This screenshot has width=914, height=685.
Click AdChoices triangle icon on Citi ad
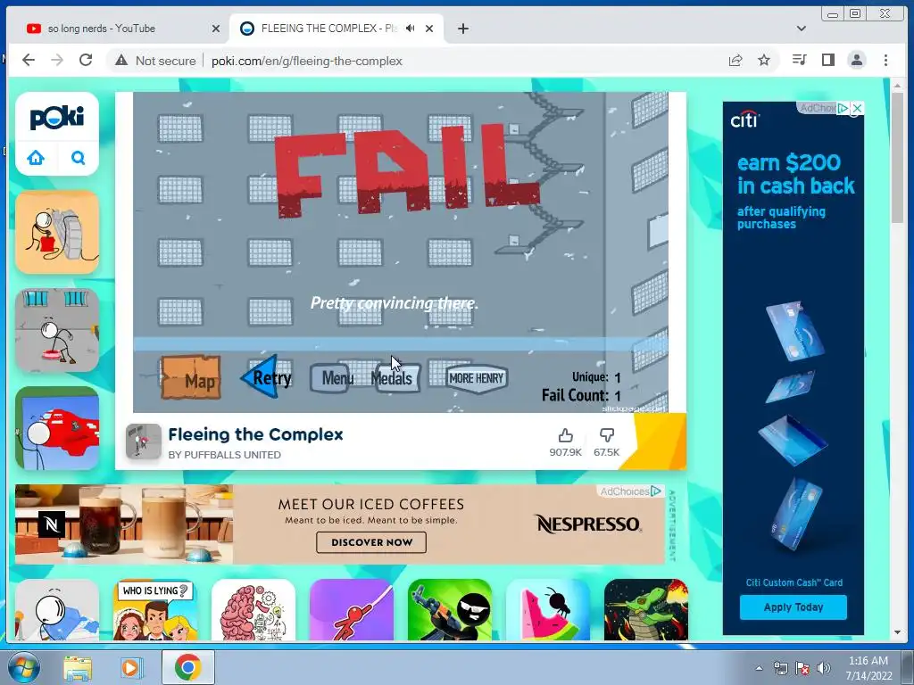point(843,108)
